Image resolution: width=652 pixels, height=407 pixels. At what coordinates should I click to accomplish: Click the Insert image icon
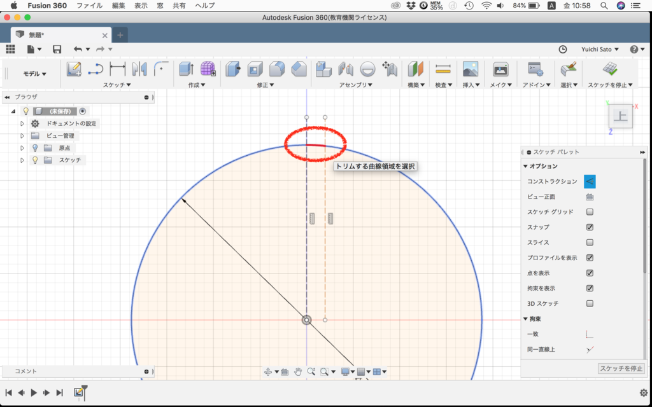pos(471,69)
